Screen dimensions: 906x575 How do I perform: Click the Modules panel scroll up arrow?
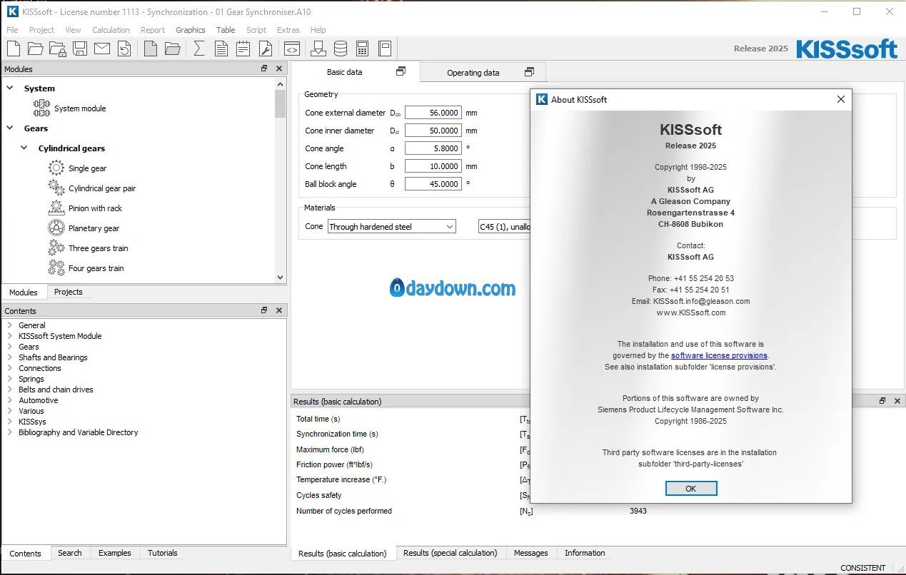pyautogui.click(x=280, y=83)
